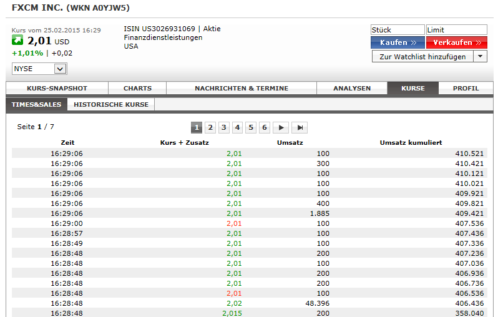The image size is (498, 317).
Task: Go to page 2
Action: click(210, 128)
